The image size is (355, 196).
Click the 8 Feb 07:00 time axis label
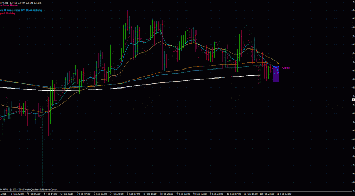pos(134,194)
